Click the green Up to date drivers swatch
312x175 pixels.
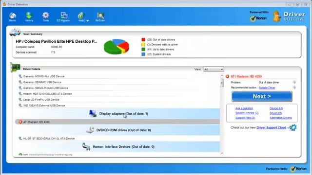[x=143, y=50]
